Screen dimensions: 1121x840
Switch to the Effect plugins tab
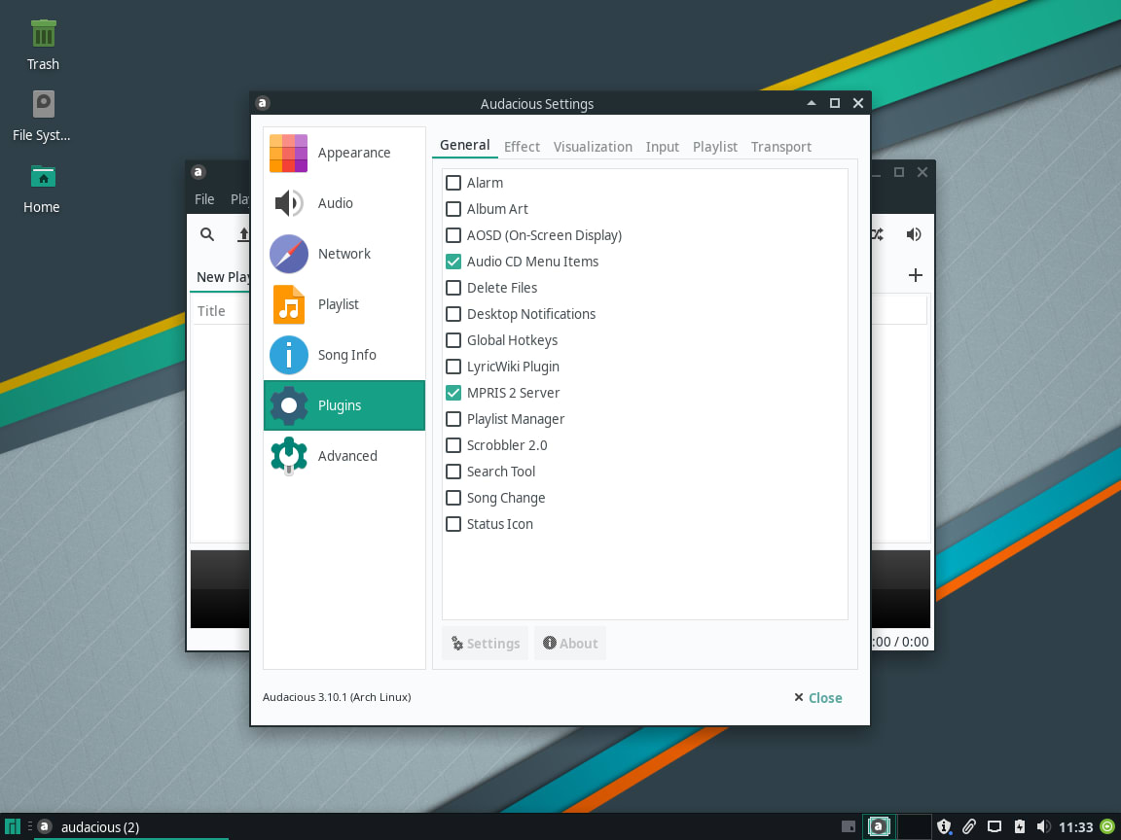[522, 147]
